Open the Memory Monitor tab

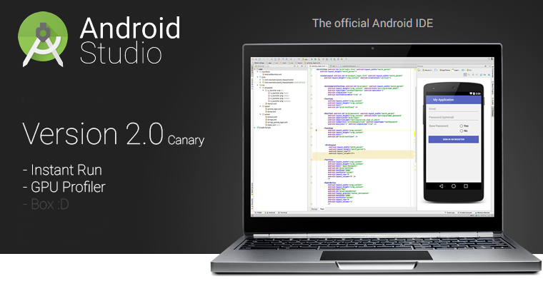(482, 213)
